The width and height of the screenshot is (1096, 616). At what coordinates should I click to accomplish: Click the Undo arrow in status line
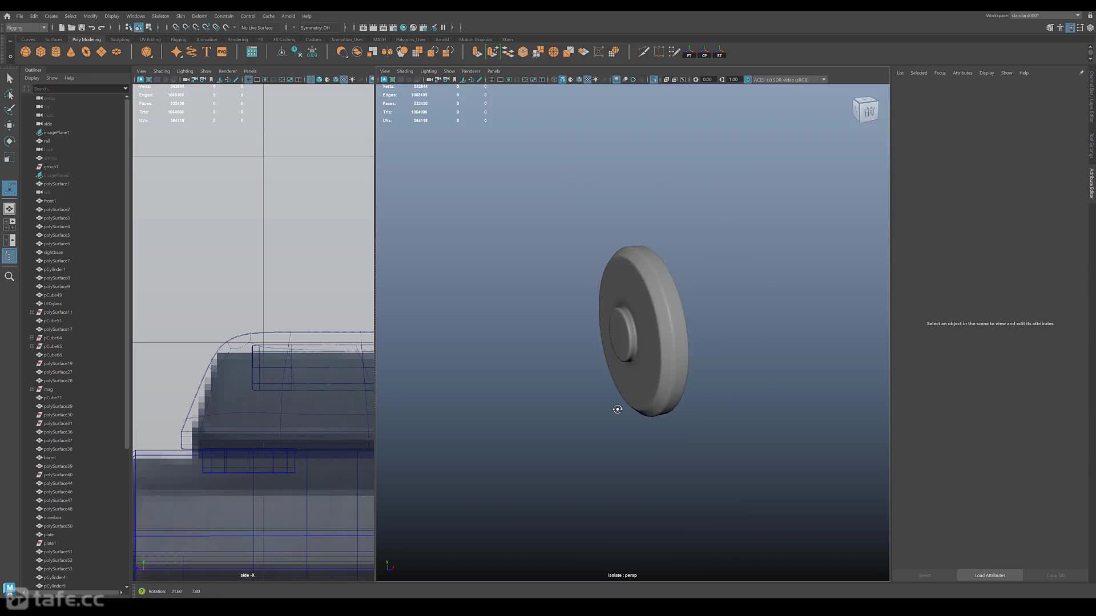[91, 27]
